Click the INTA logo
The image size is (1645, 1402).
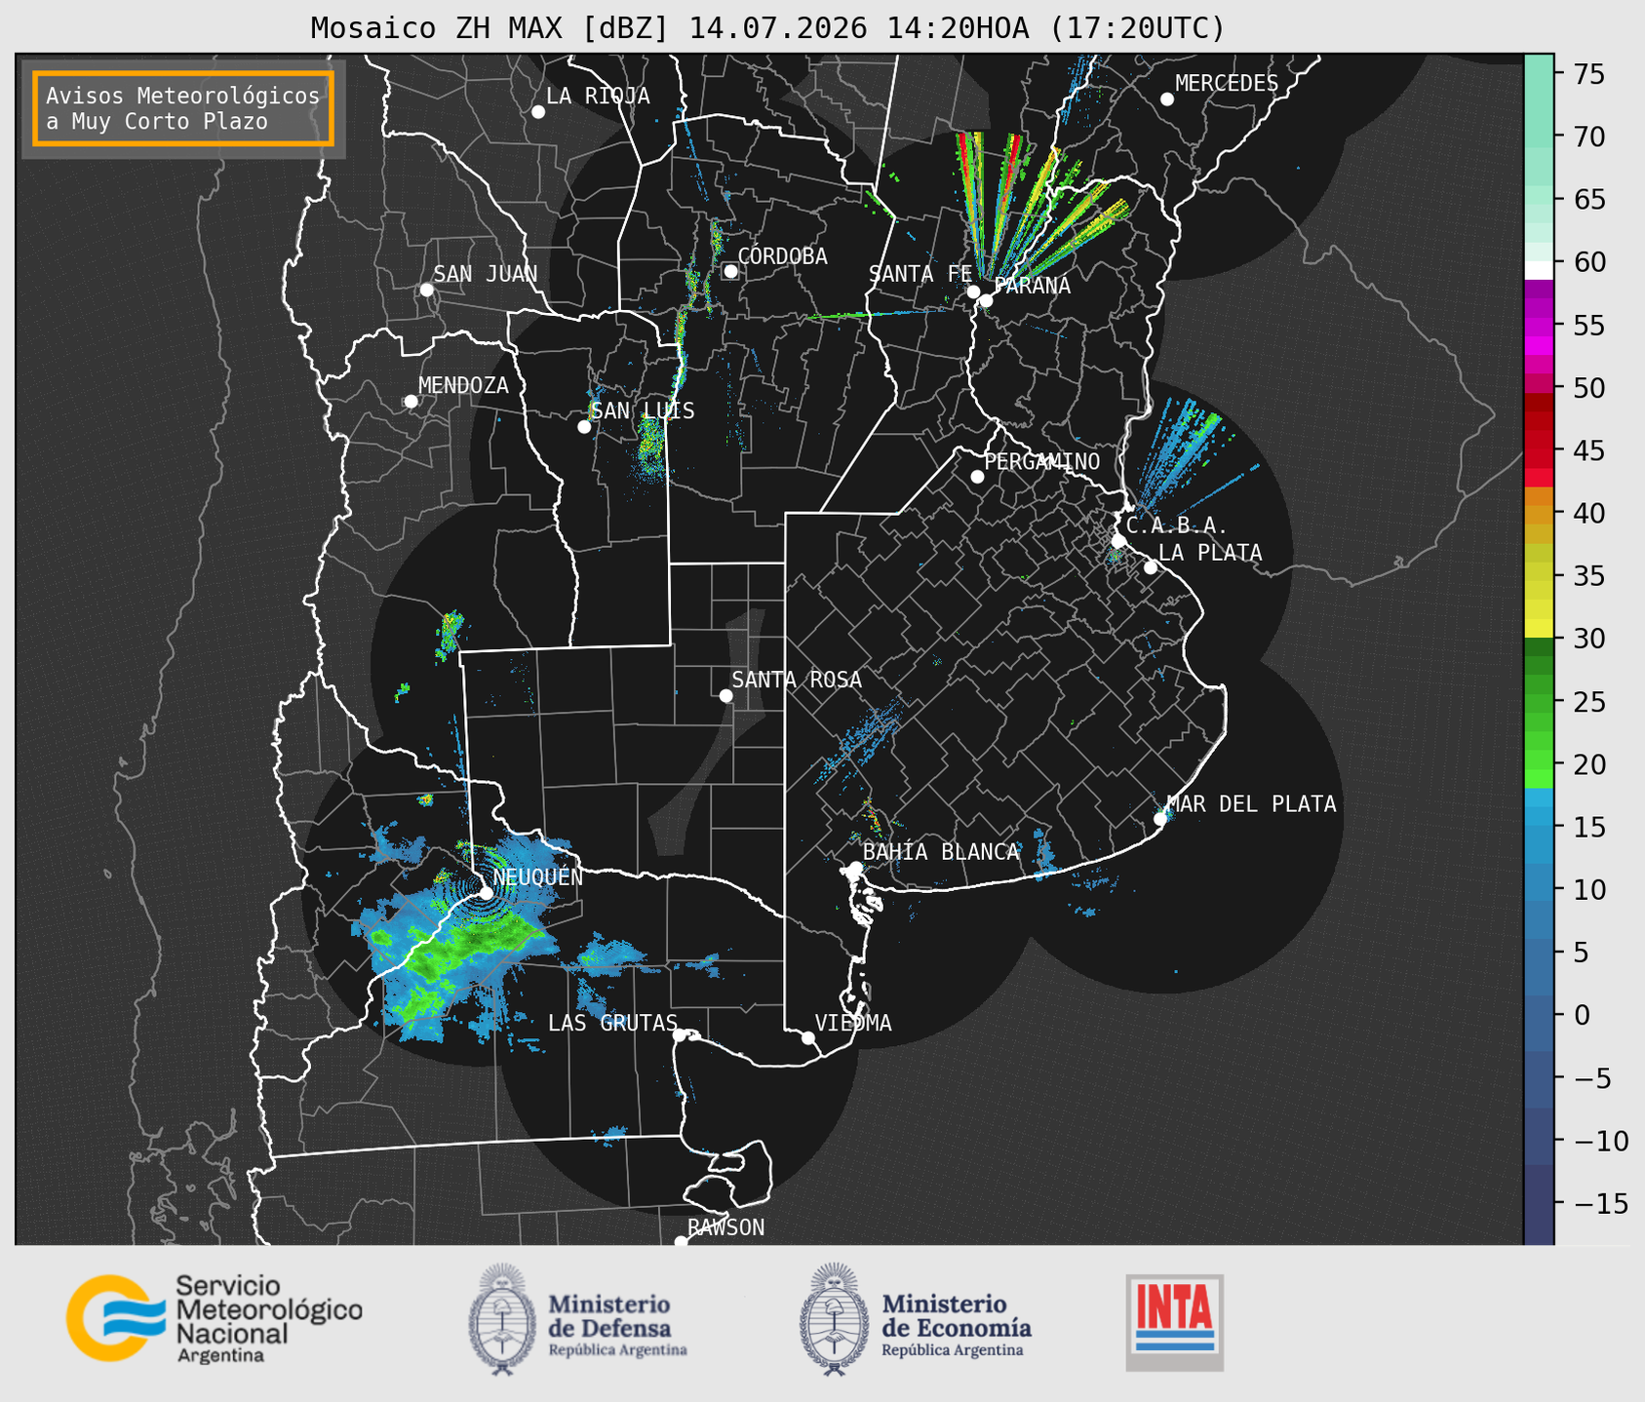tap(1175, 1322)
